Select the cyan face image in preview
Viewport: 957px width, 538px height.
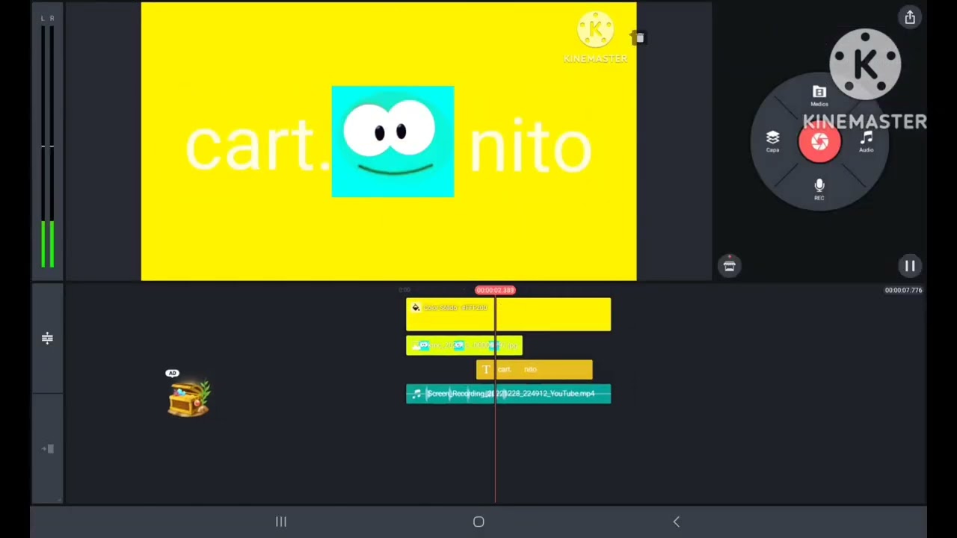pyautogui.click(x=393, y=142)
